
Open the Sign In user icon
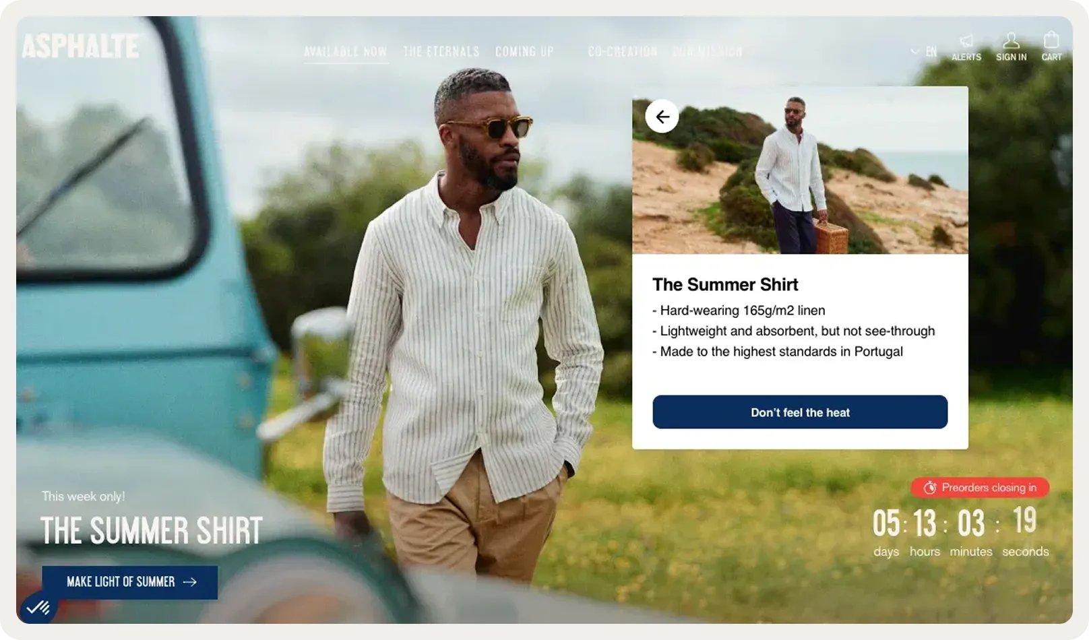point(1011,40)
